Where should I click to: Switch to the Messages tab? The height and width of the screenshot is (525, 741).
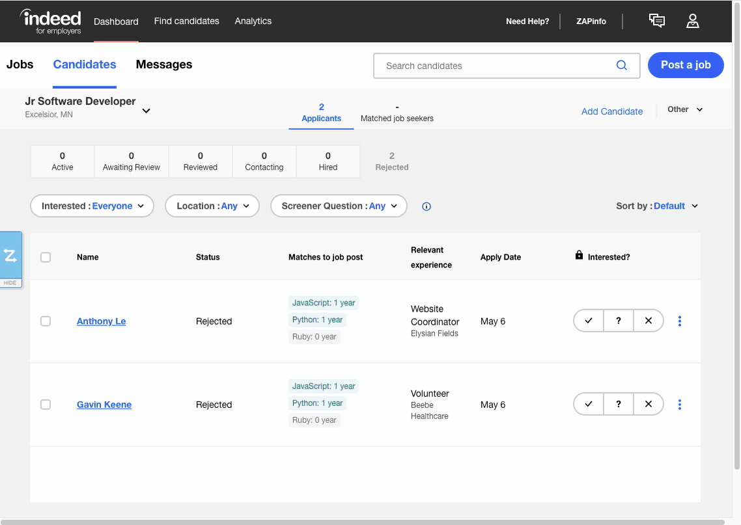click(164, 64)
